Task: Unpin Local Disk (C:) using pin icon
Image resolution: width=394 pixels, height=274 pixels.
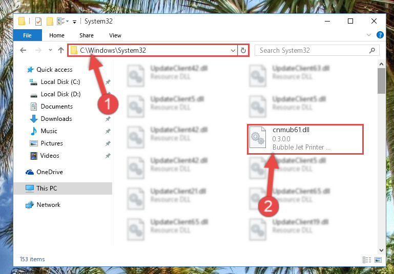Action: [x=108, y=82]
